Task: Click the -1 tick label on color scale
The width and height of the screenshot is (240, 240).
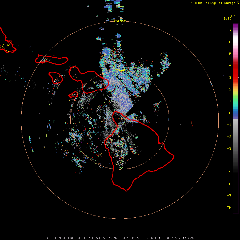Action: [x=229, y=125]
